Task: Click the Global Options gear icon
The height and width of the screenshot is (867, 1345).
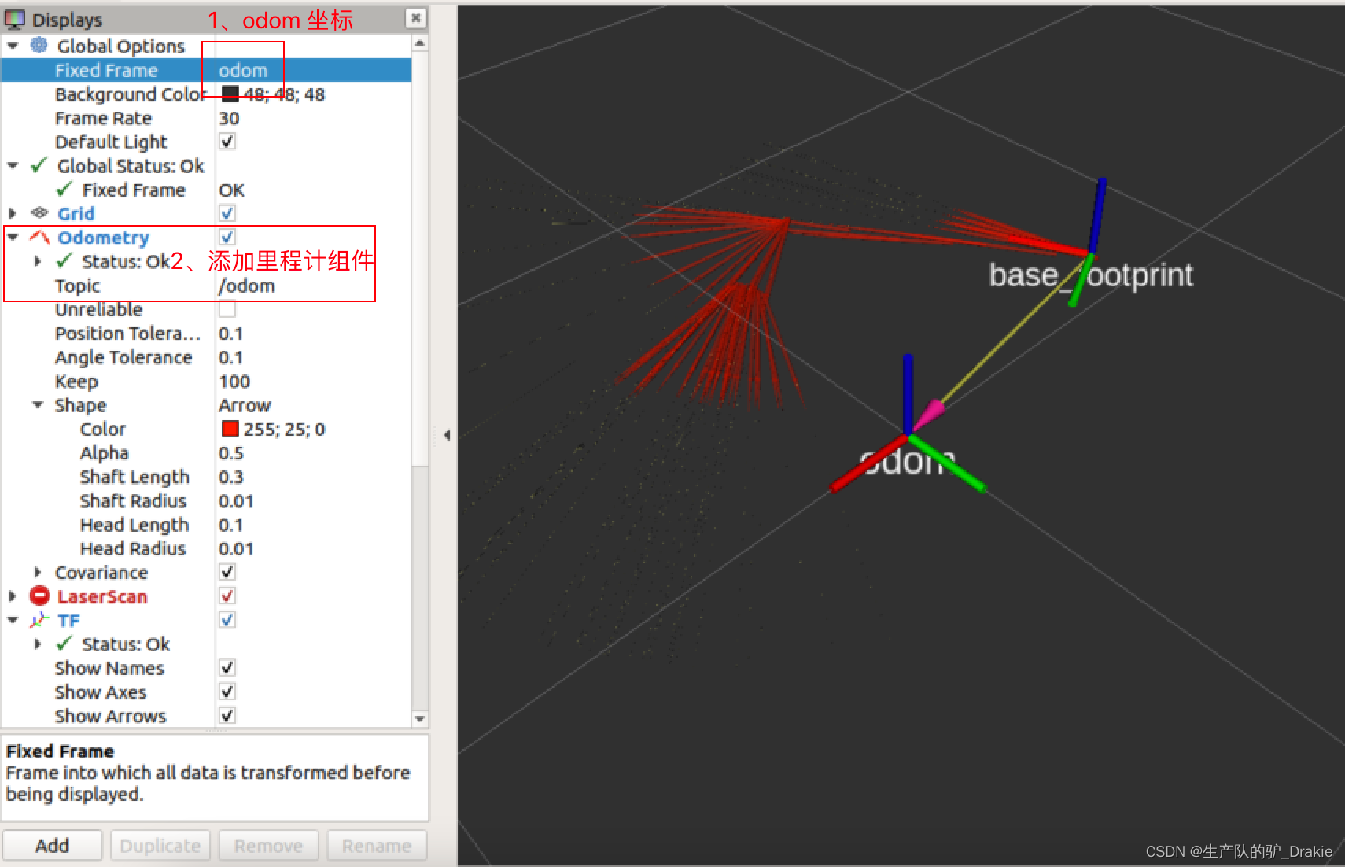Action: tap(39, 46)
